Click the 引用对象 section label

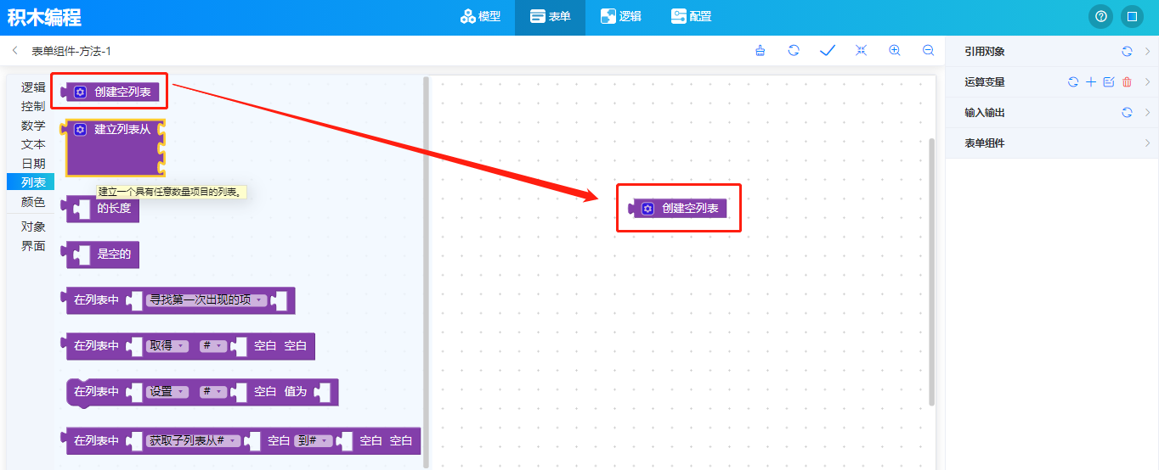(x=985, y=52)
